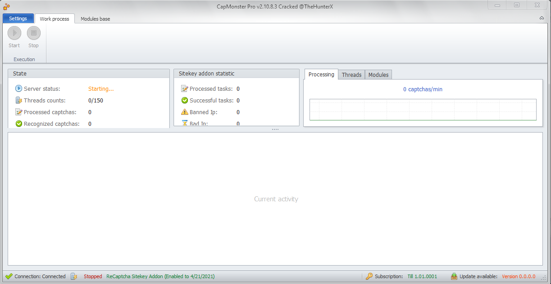551x284 pixels.
Task: Click the 'Recognized captchas:' label
Action: point(52,124)
